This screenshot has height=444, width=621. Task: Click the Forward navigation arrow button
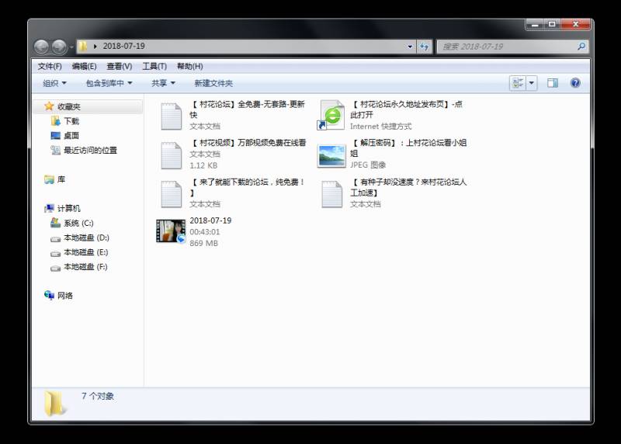59,47
